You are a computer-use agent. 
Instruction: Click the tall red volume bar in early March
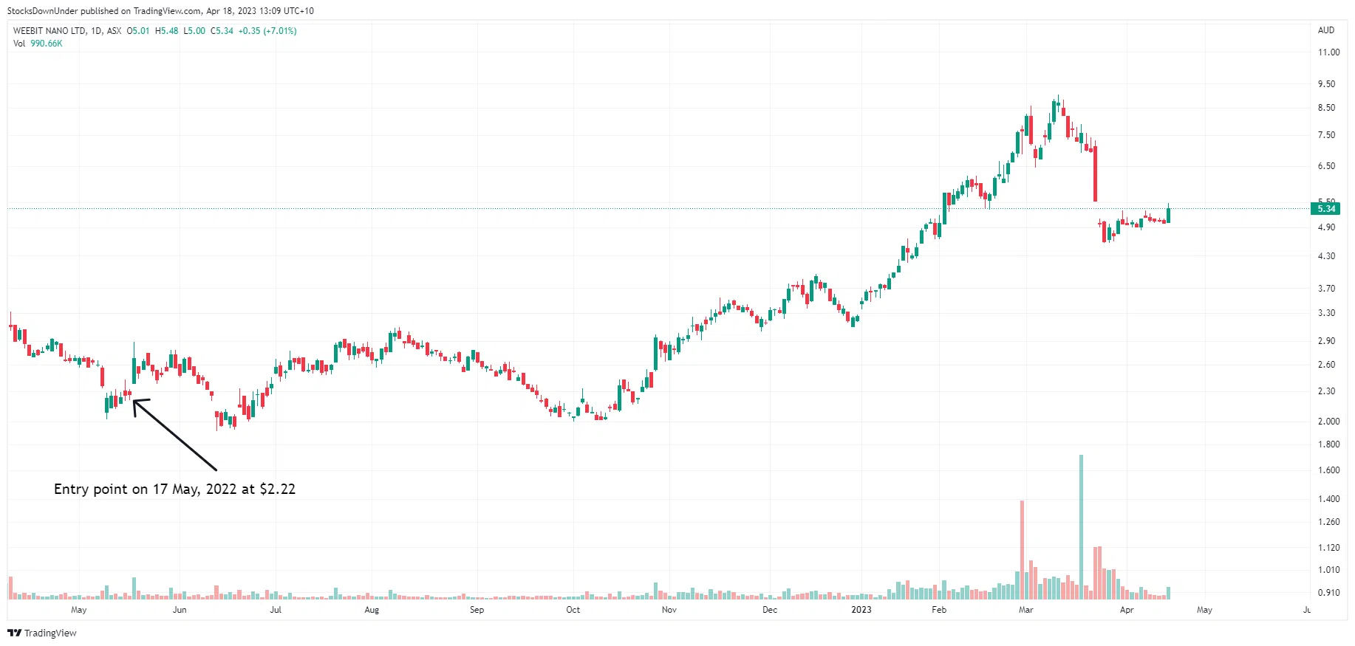point(1022,549)
